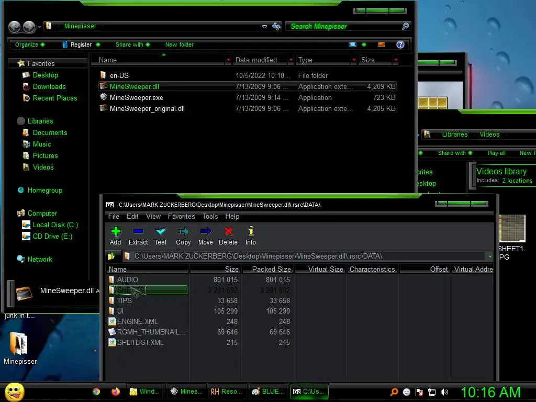Open Date modified column filter dropdown
This screenshot has width=536, height=402.
pos(291,60)
